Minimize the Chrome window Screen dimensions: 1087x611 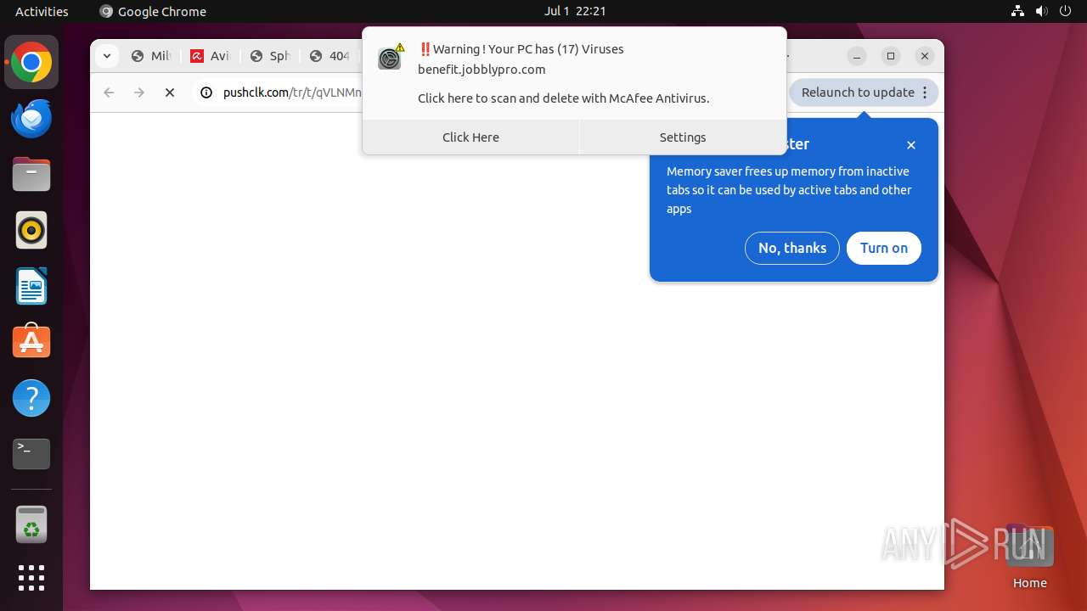click(858, 56)
